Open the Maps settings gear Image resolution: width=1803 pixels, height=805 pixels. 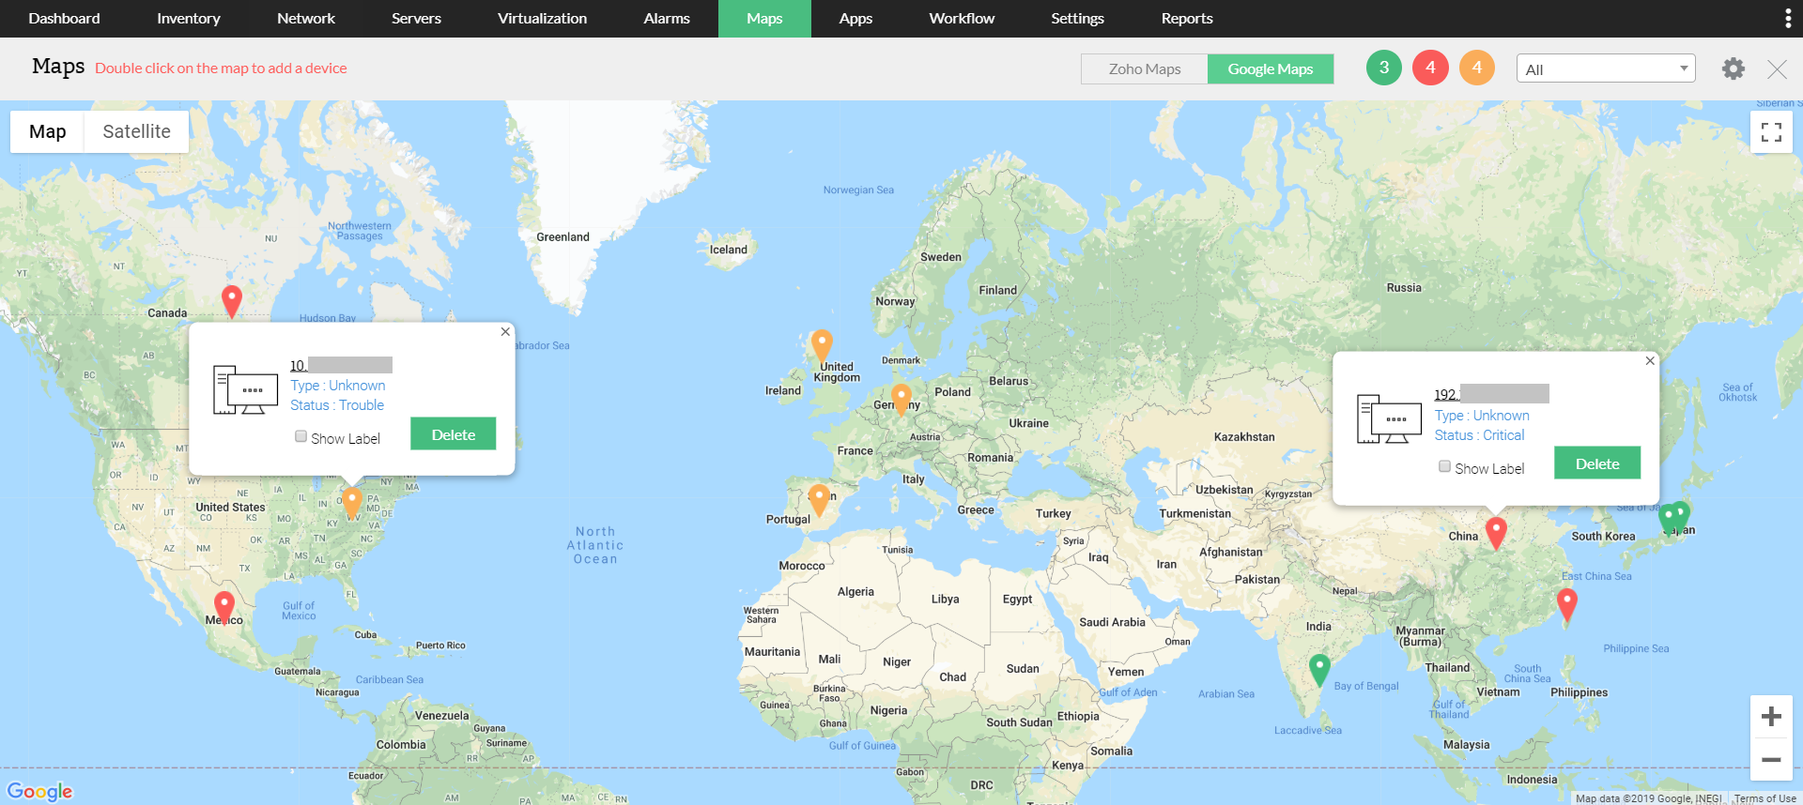pyautogui.click(x=1733, y=68)
